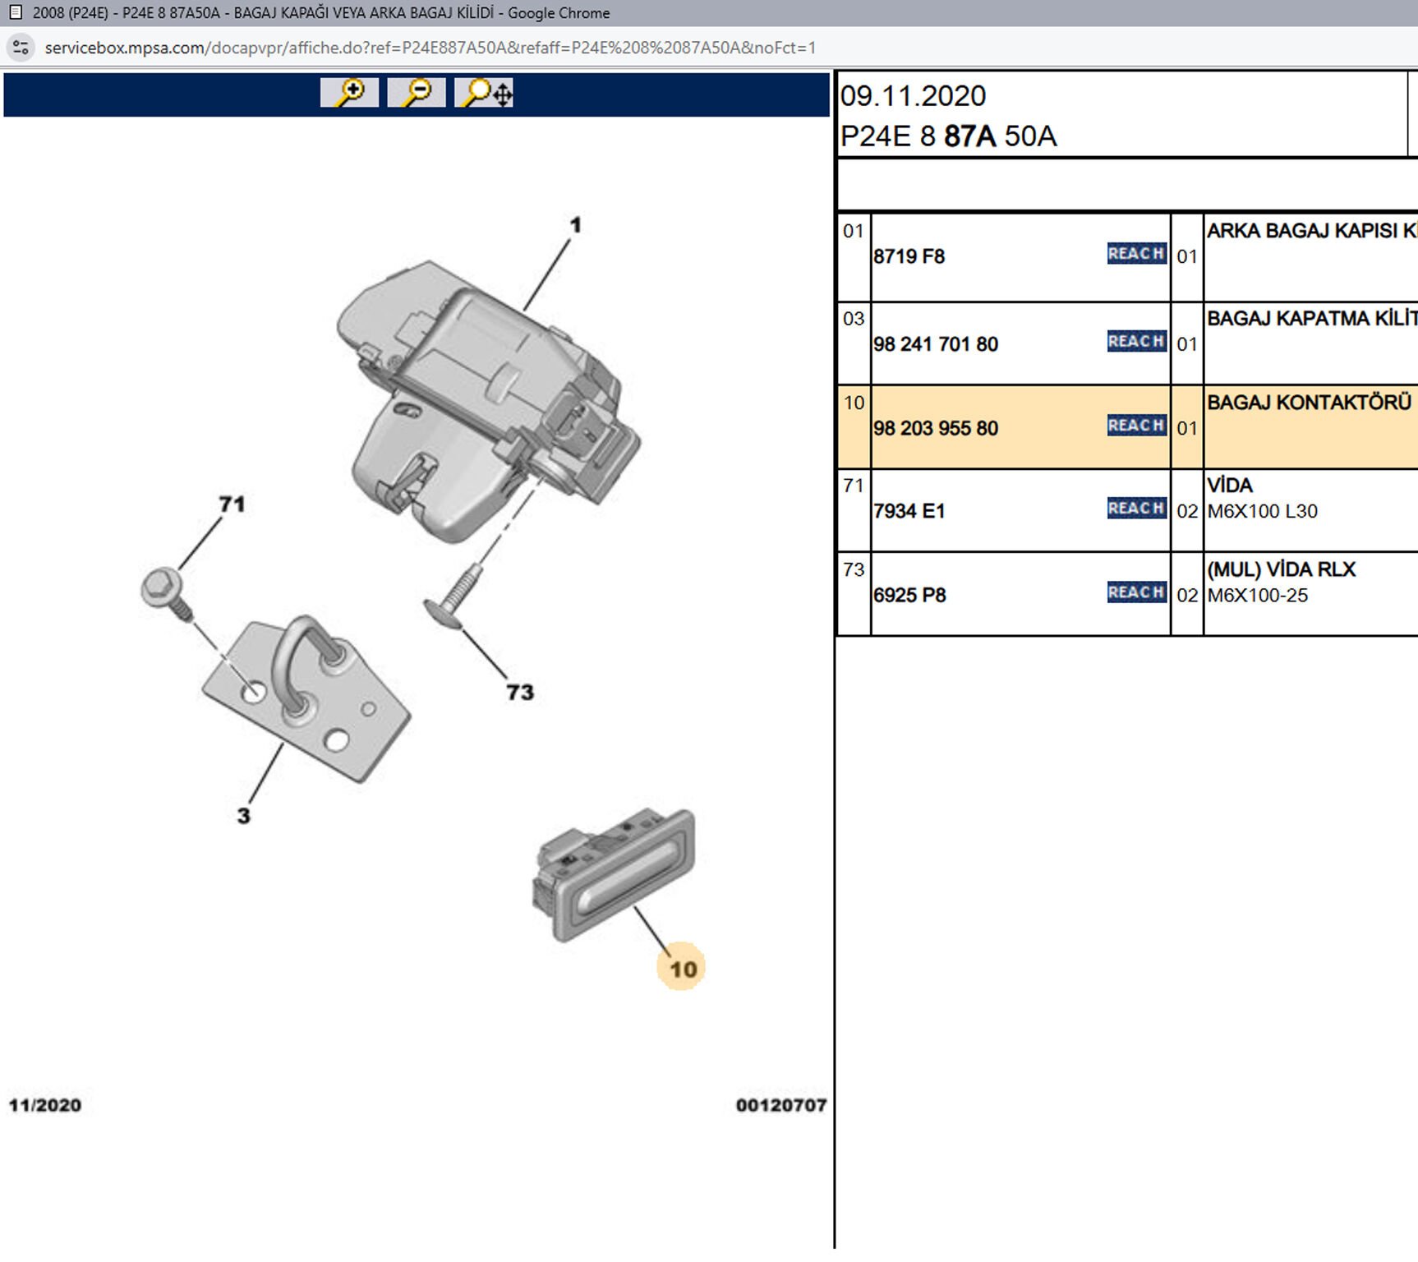Select part number 8719 F8
The width and height of the screenshot is (1418, 1262).
coord(909,256)
